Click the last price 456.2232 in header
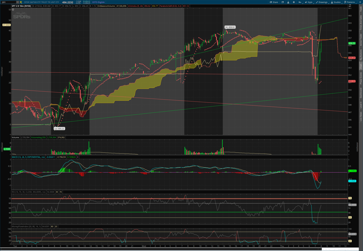The height and width of the screenshot is (251, 363). [68, 2]
